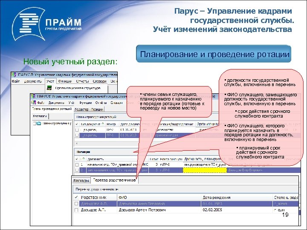This screenshot has height=230, width=307.
Task: Open Файл menu in front window
Action: pos(41,103)
